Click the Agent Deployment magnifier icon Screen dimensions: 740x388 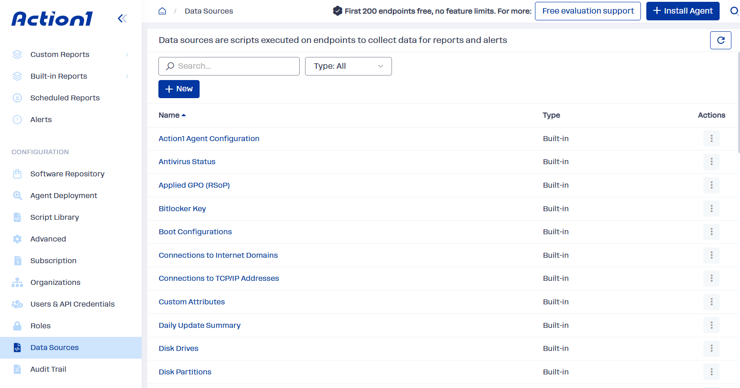point(17,195)
